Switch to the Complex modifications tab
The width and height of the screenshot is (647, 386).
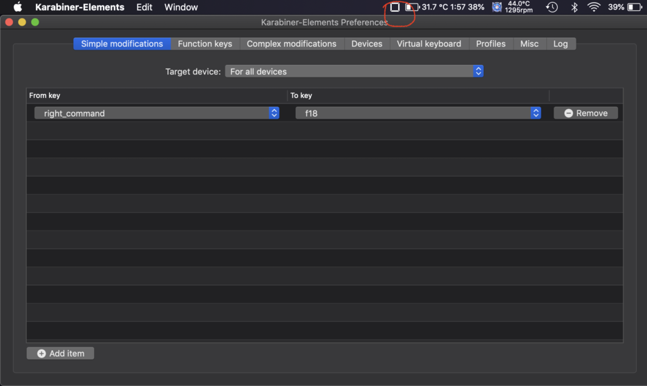coord(292,44)
